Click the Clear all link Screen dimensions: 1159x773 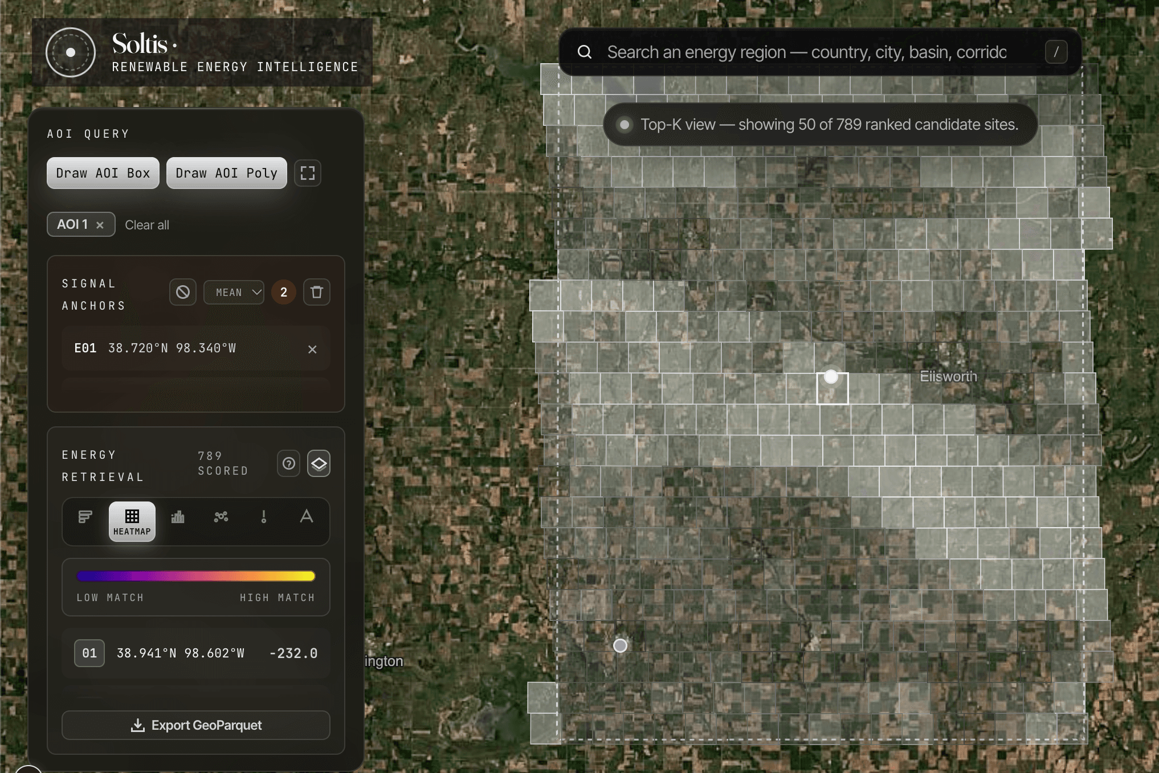point(147,225)
